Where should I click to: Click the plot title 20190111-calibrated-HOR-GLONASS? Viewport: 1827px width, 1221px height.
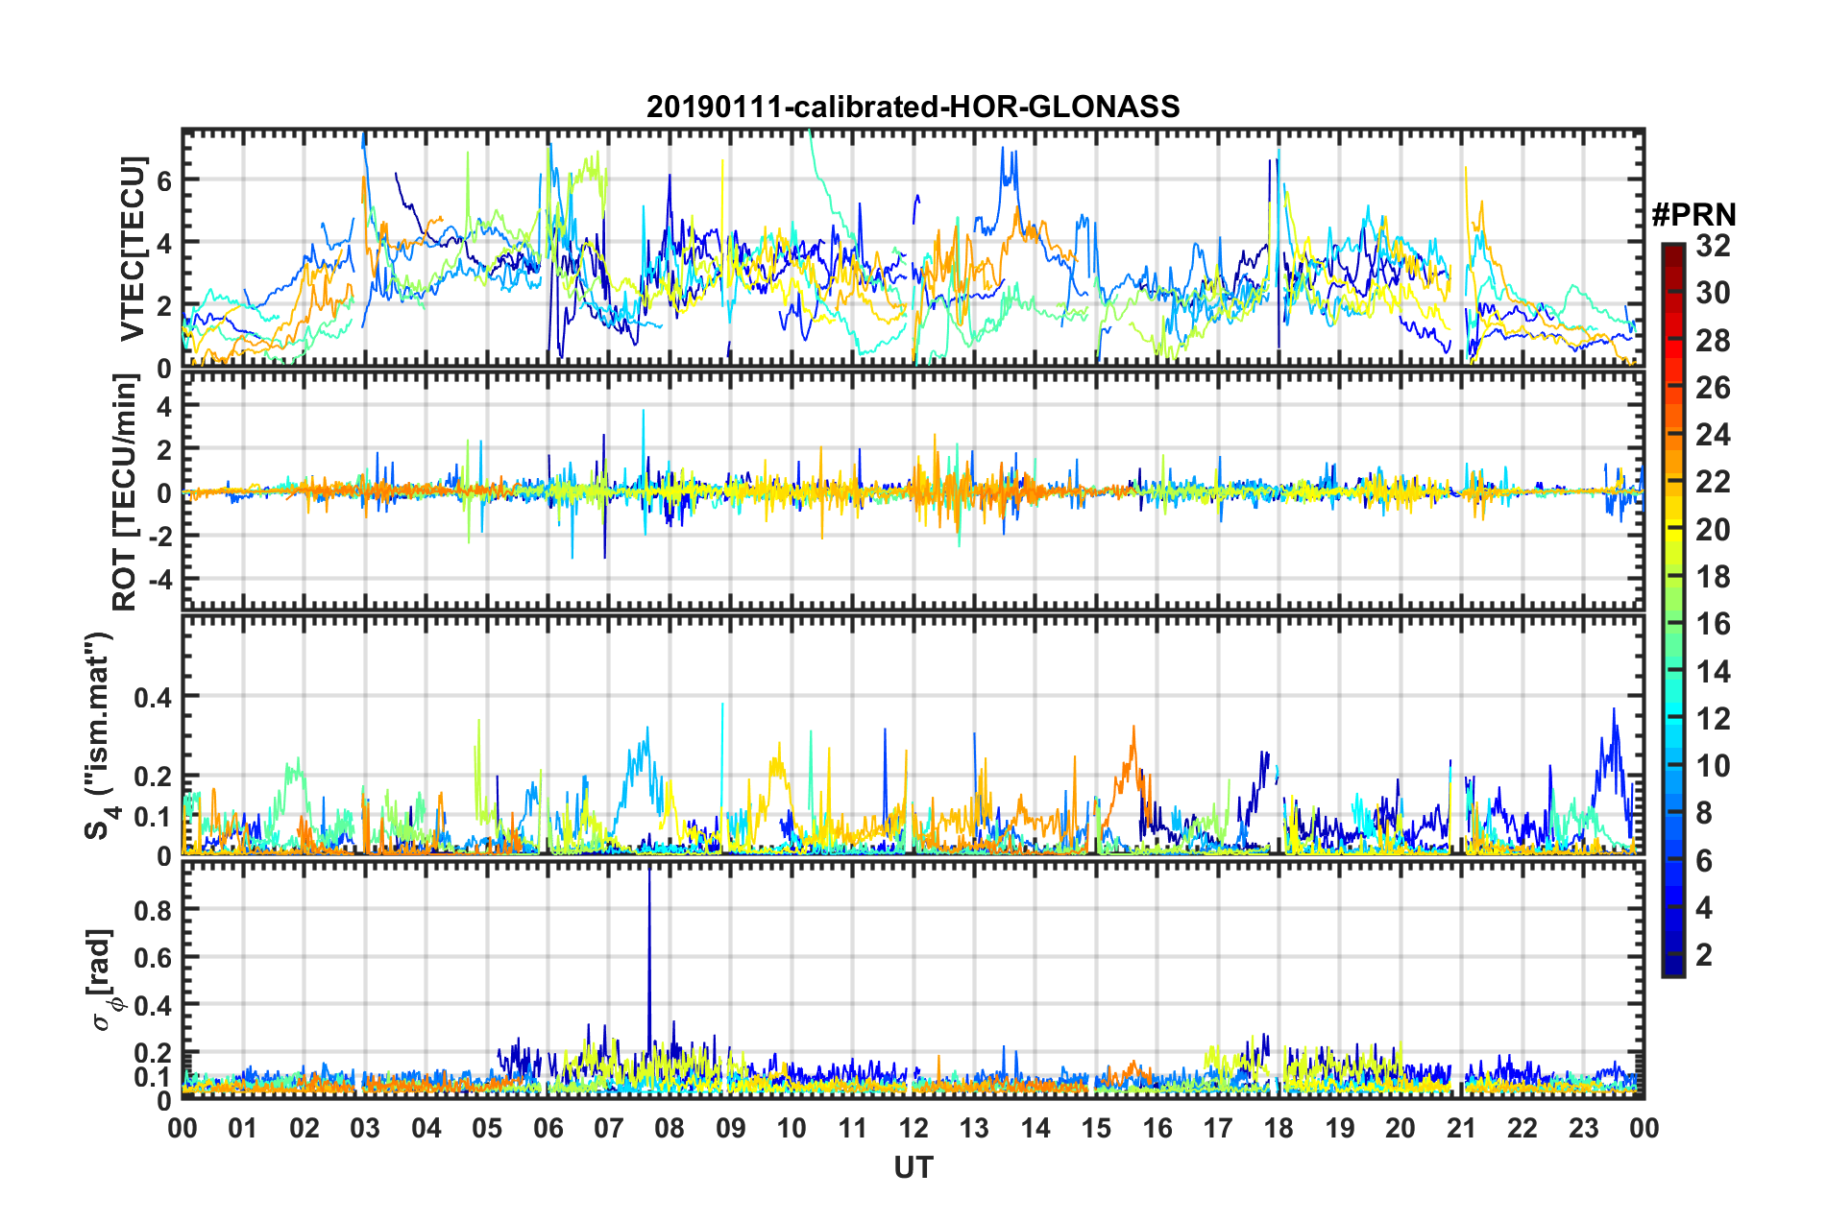[913, 107]
